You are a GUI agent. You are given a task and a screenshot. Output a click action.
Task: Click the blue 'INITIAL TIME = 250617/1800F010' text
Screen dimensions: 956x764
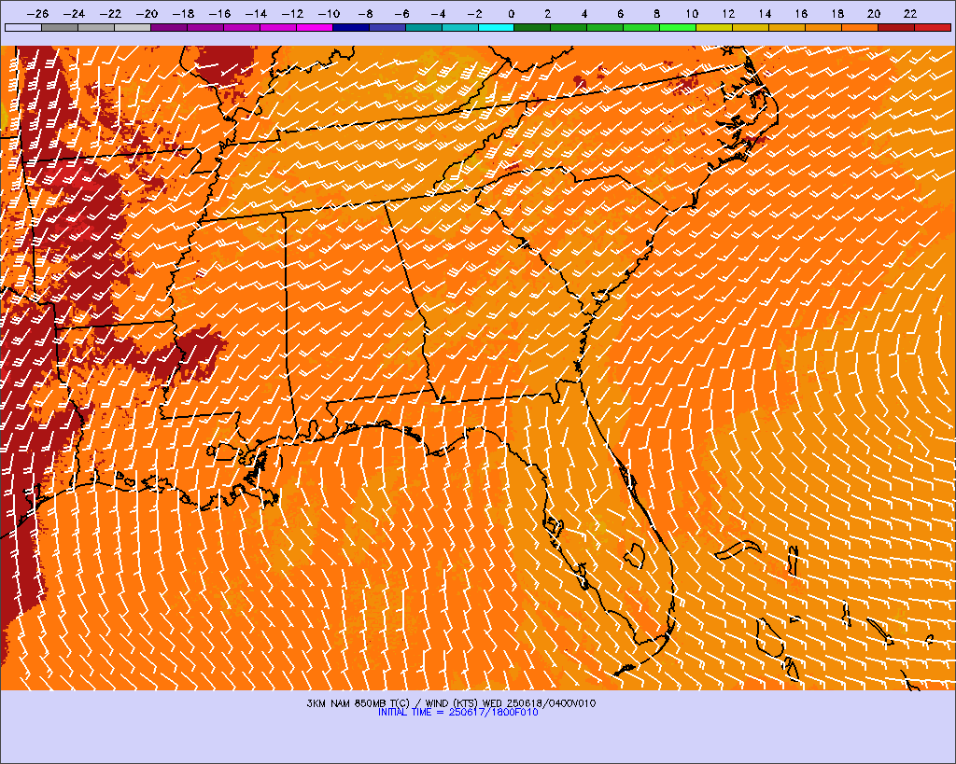pyautogui.click(x=457, y=712)
